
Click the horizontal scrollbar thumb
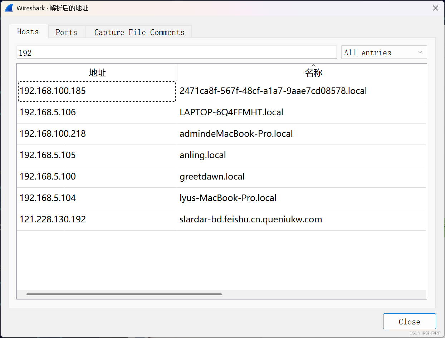tap(124, 294)
